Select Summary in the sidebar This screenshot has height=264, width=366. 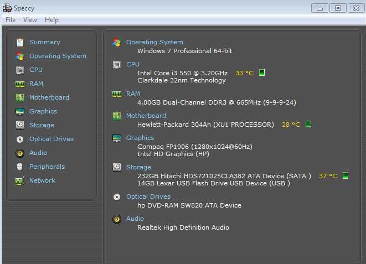point(45,42)
